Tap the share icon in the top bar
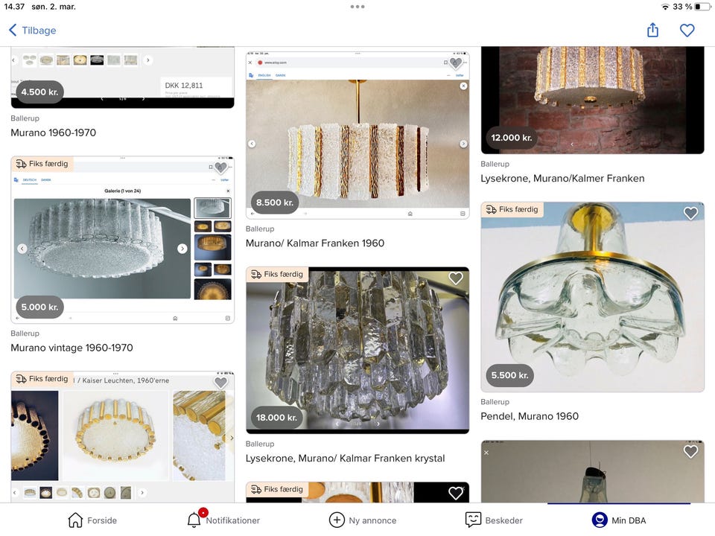The image size is (715, 536). click(652, 31)
